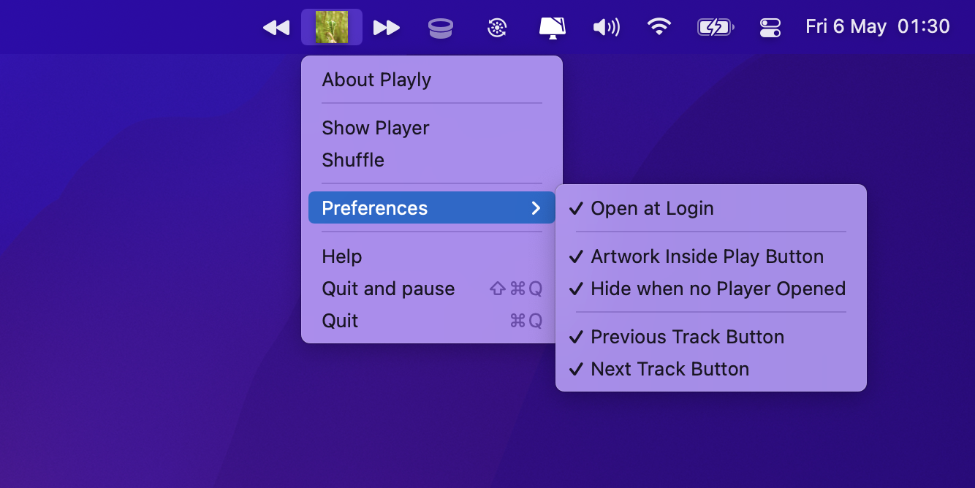Toggle Hide when no Player Opened
Screen dimensions: 975x488
711,289
